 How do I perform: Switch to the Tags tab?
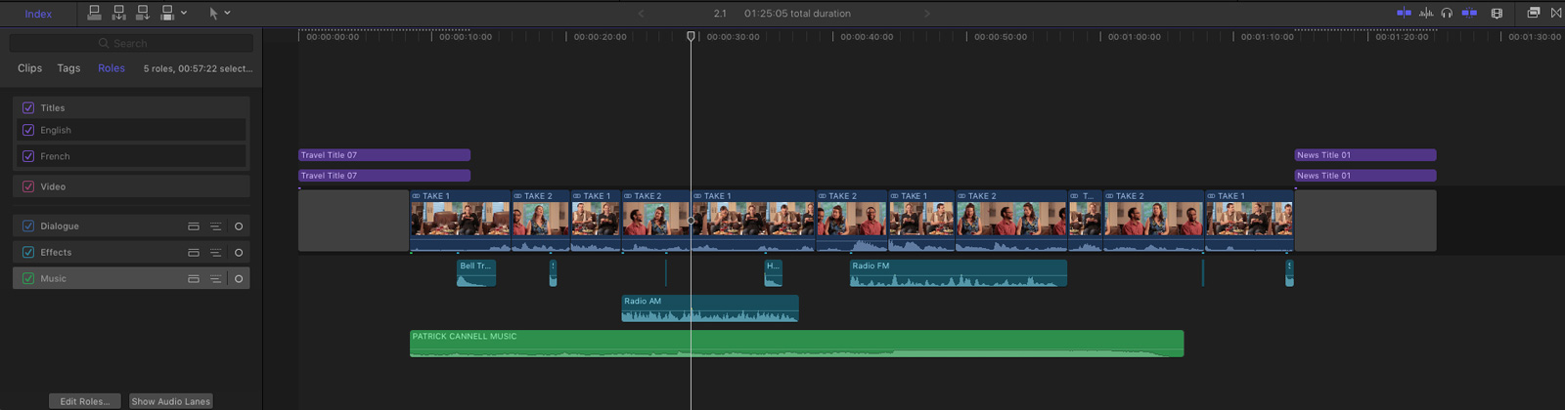point(68,68)
